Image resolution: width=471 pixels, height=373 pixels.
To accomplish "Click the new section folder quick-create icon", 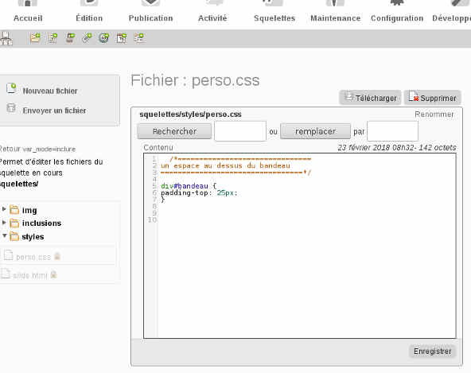I will [35, 38].
